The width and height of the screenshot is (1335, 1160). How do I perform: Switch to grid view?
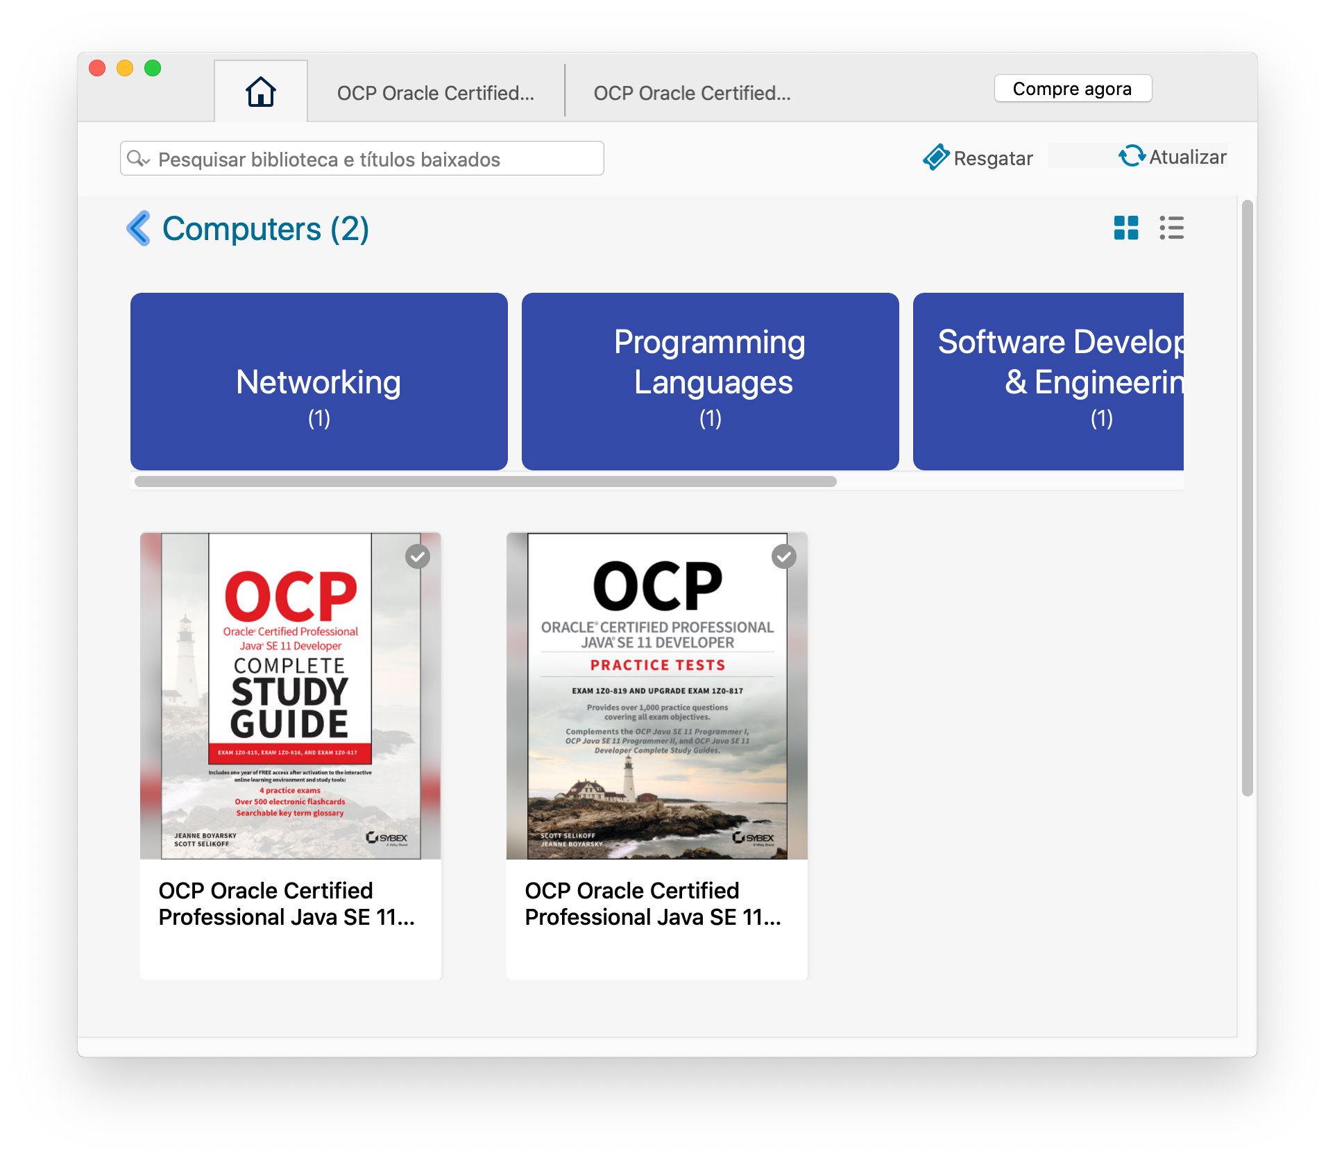click(x=1125, y=228)
